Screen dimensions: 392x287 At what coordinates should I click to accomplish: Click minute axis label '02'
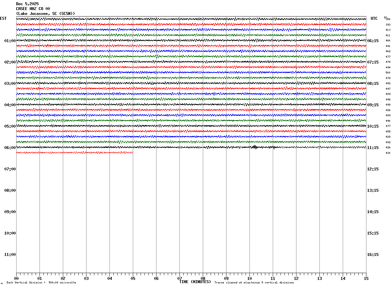(x=63, y=279)
